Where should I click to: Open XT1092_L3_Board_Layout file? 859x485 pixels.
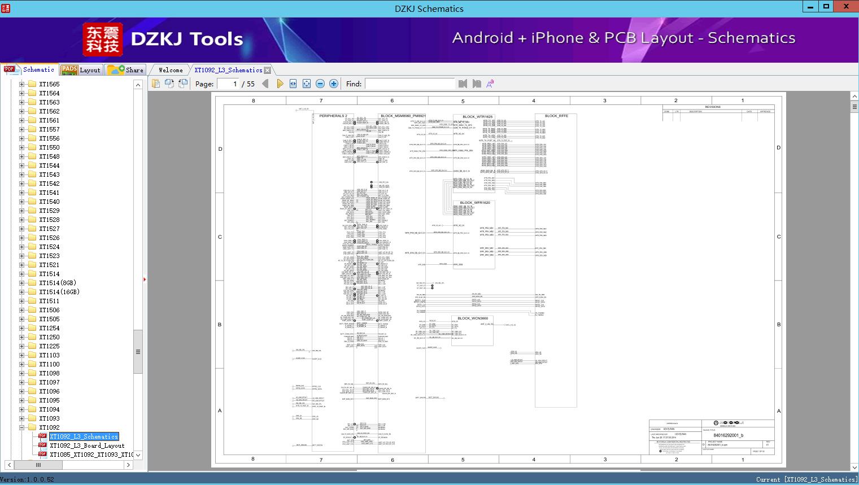[86, 445]
